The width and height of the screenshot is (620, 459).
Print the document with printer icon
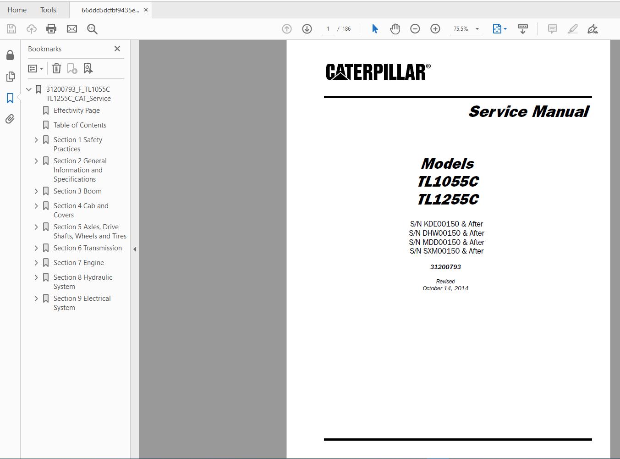(51, 29)
